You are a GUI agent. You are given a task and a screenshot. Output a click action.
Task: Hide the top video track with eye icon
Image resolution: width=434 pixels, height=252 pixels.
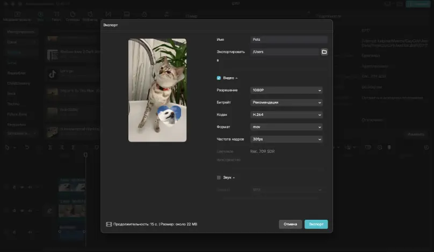coord(22,187)
